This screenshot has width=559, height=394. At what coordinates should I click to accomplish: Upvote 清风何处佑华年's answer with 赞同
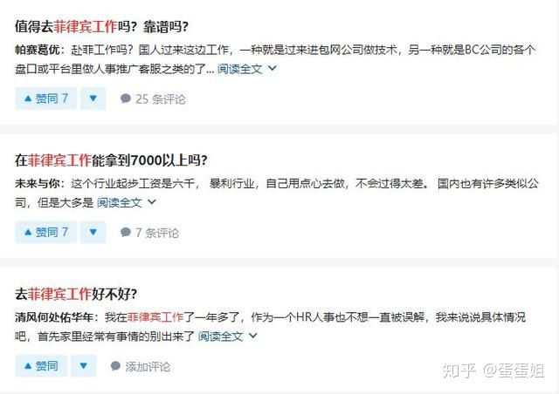tap(41, 365)
